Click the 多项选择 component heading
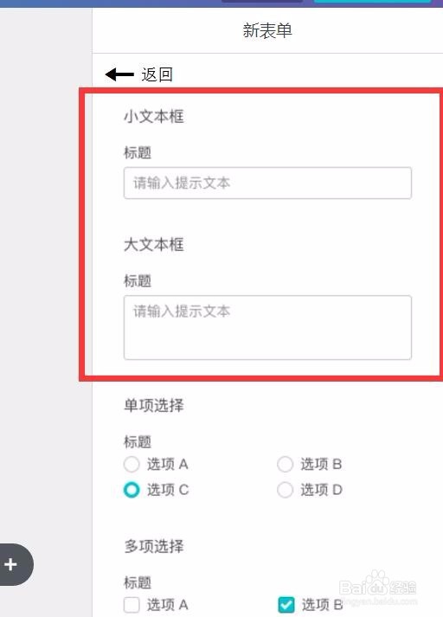443x617 pixels. coord(154,546)
